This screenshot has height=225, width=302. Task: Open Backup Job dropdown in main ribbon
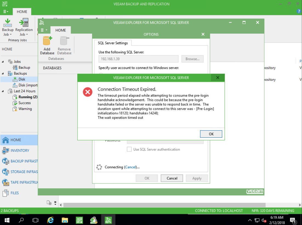point(8,34)
